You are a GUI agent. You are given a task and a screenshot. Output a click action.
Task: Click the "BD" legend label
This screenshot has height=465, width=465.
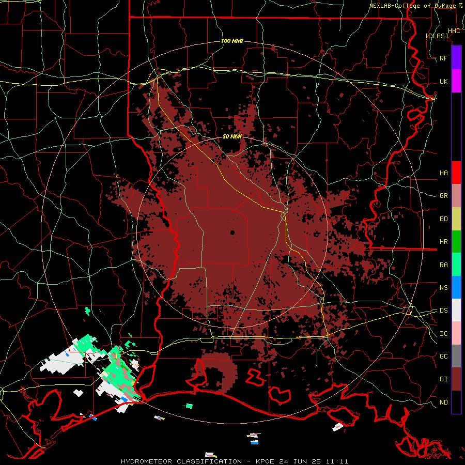443,219
